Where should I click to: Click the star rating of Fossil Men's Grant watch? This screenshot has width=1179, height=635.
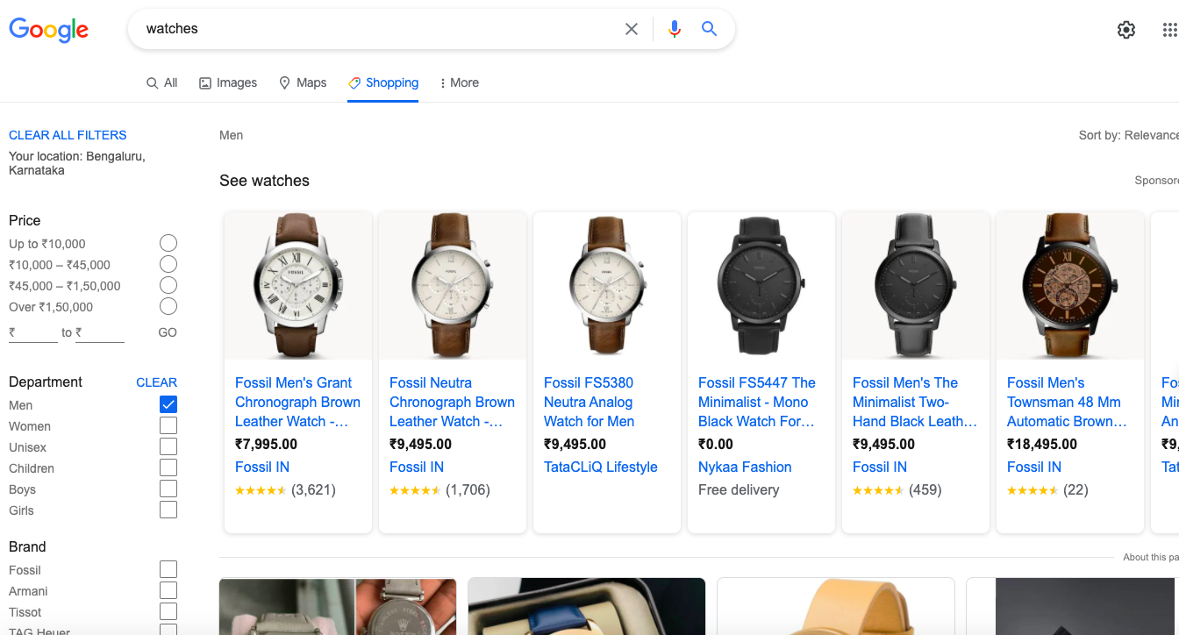pyautogui.click(x=261, y=490)
